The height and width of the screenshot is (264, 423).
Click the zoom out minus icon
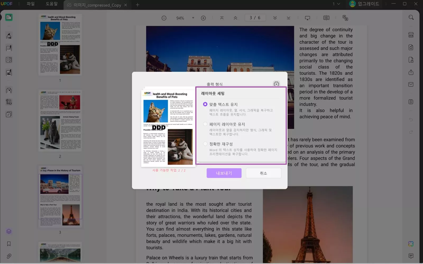(164, 18)
